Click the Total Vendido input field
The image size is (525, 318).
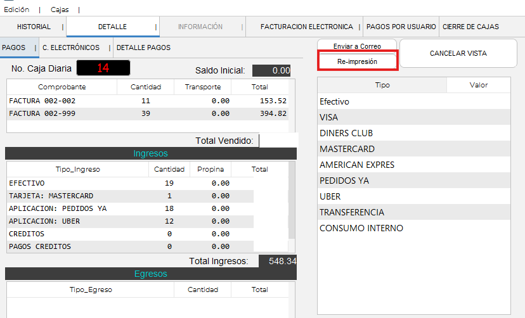click(x=278, y=141)
